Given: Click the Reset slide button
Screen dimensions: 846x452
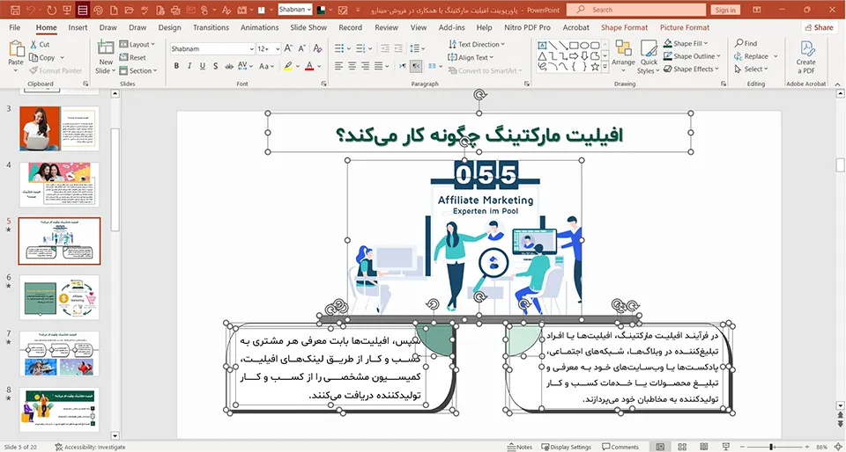Looking at the screenshot, I should 133,57.
